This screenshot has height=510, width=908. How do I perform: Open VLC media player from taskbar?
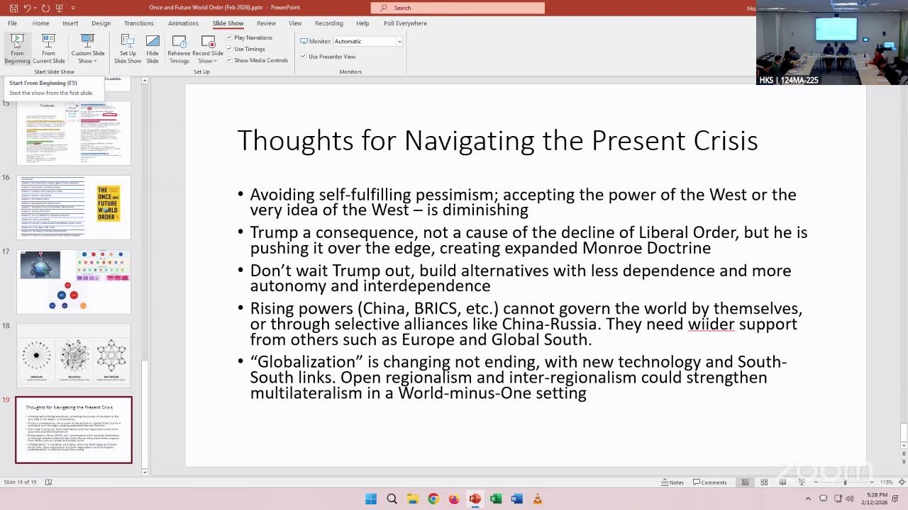(537, 499)
